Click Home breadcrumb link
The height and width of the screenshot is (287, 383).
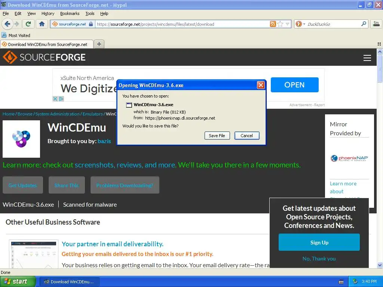(9, 114)
